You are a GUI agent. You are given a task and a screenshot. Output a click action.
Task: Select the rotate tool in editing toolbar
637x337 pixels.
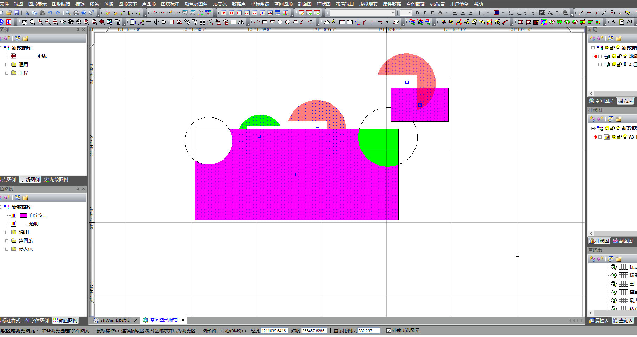164,22
